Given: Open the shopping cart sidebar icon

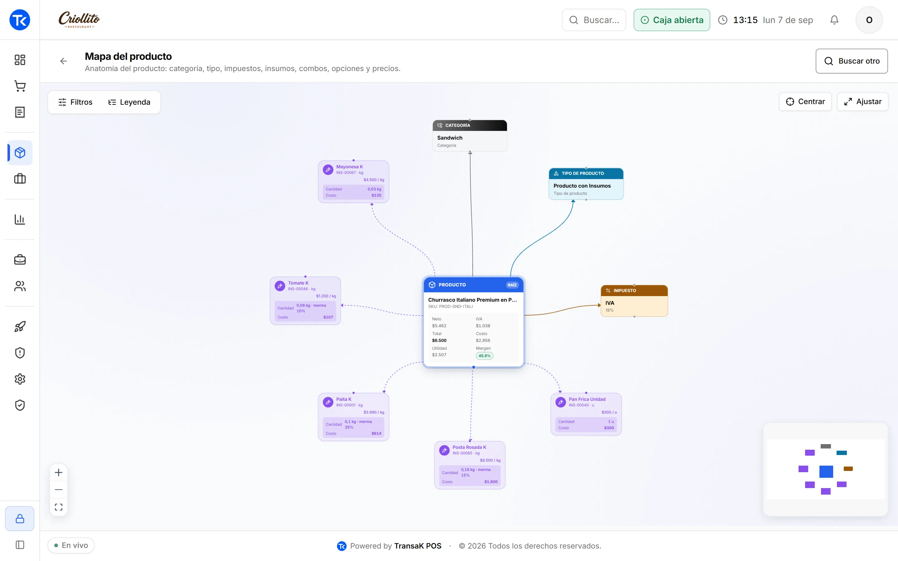Looking at the screenshot, I should tap(20, 86).
